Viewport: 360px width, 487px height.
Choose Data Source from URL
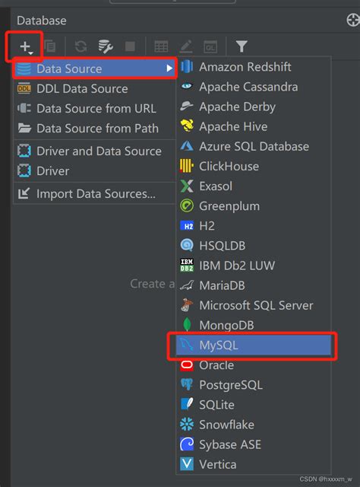pos(95,108)
